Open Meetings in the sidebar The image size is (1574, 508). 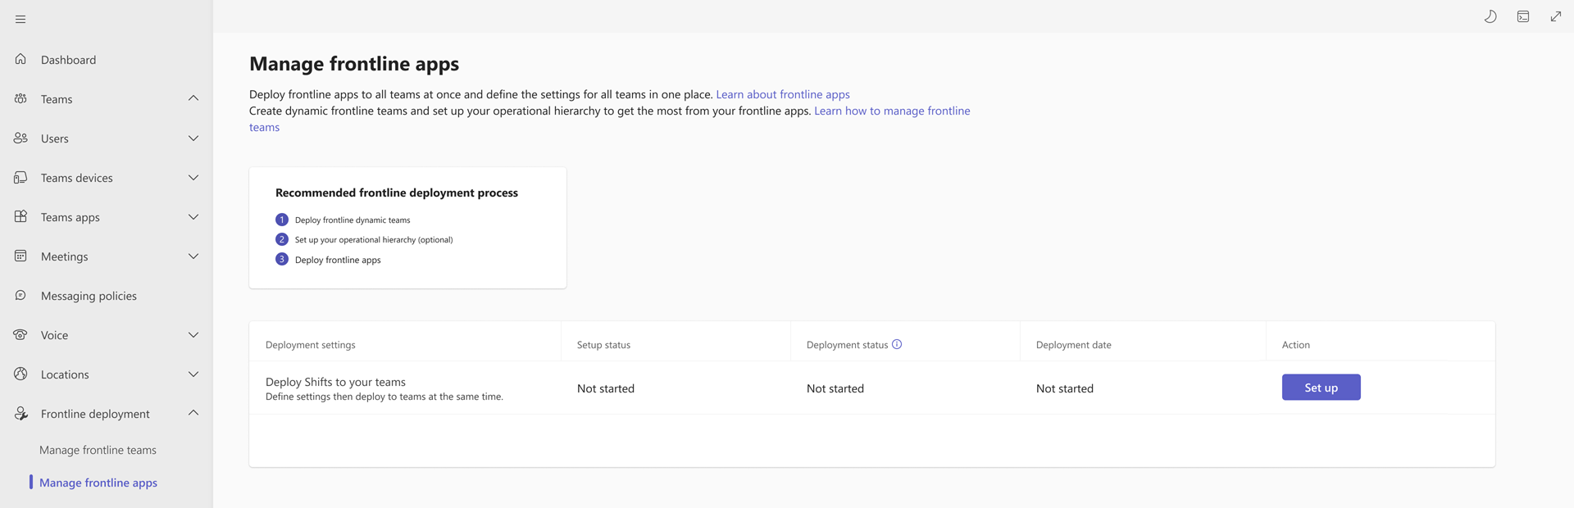coord(64,256)
